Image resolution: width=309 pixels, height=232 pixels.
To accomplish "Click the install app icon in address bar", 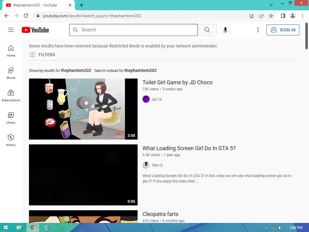I will 251,16.
